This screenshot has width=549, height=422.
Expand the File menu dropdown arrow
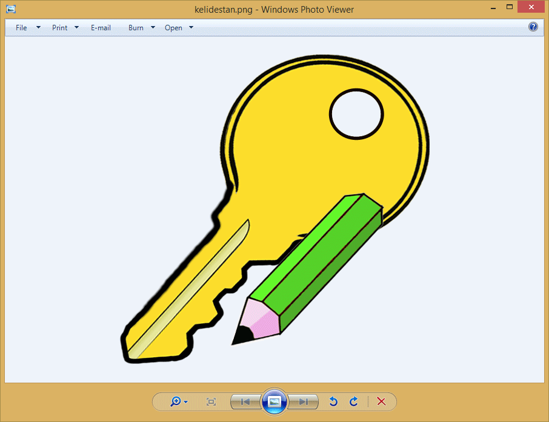coord(38,27)
